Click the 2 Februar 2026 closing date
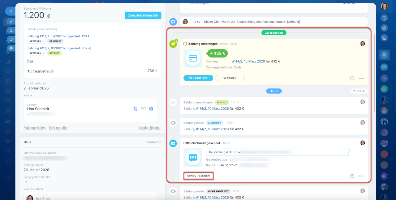Screen dimensions: 396x200 pyautogui.click(x=36, y=88)
